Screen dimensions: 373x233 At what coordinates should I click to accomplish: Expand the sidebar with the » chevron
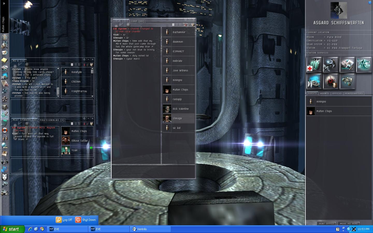(4, 4)
